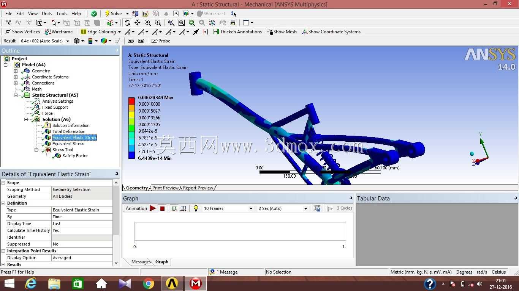This screenshot has width=519, height=291.
Task: Play the result animation
Action: point(153,208)
